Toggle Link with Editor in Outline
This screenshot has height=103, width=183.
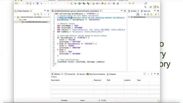pos(151,14)
